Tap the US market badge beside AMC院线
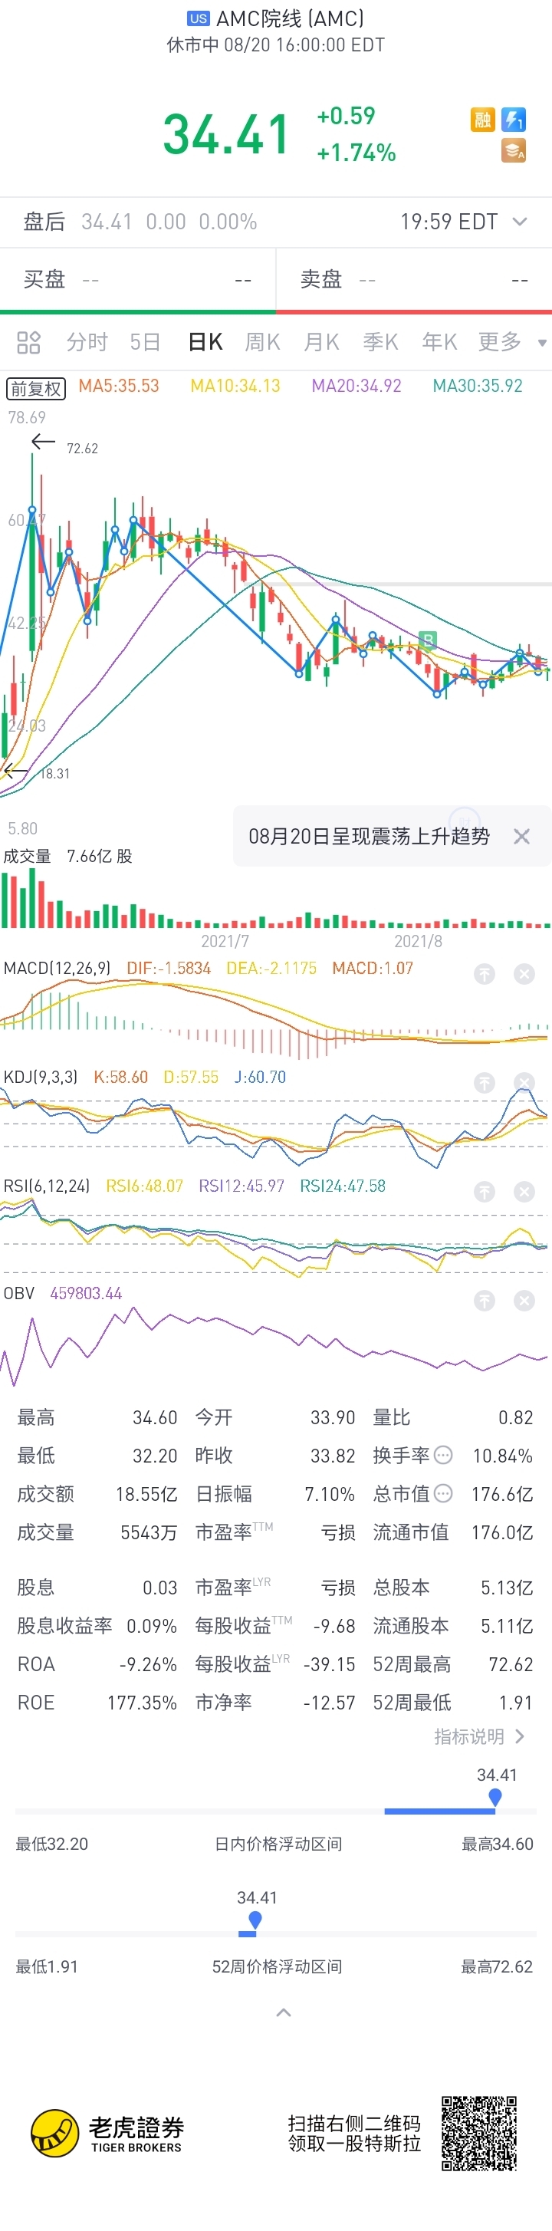The width and height of the screenshot is (552, 2231). [x=198, y=18]
